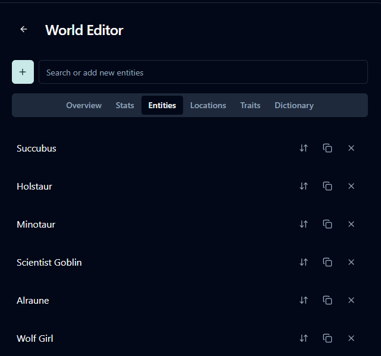Screen dimensions: 381x356
Task: Reorder the Scientist Goblin entity
Action: pos(304,262)
